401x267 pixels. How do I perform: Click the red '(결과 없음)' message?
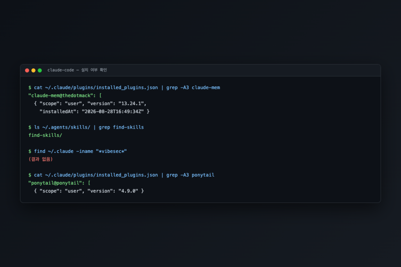(41, 159)
